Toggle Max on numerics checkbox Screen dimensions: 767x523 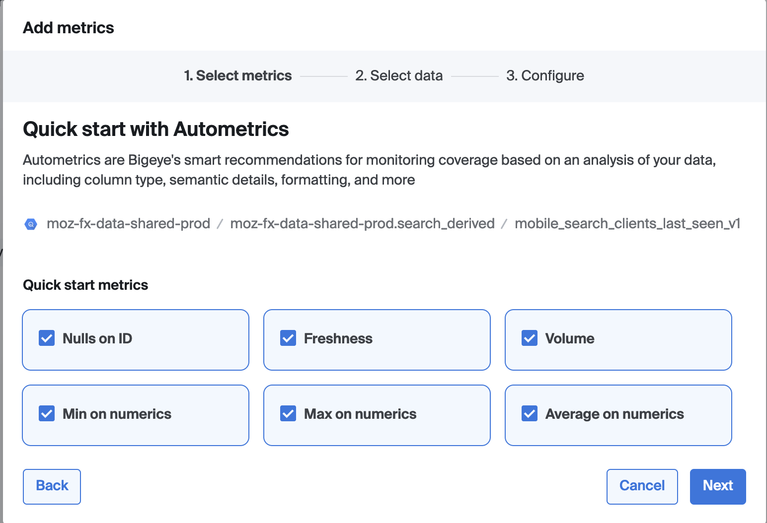pyautogui.click(x=288, y=414)
